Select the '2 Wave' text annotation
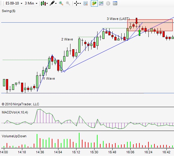 click(67, 39)
